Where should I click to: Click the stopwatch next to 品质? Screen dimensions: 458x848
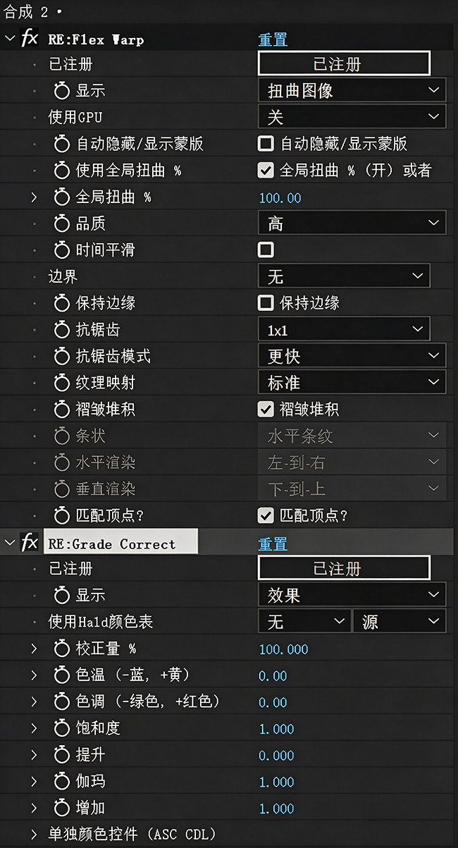click(x=62, y=224)
